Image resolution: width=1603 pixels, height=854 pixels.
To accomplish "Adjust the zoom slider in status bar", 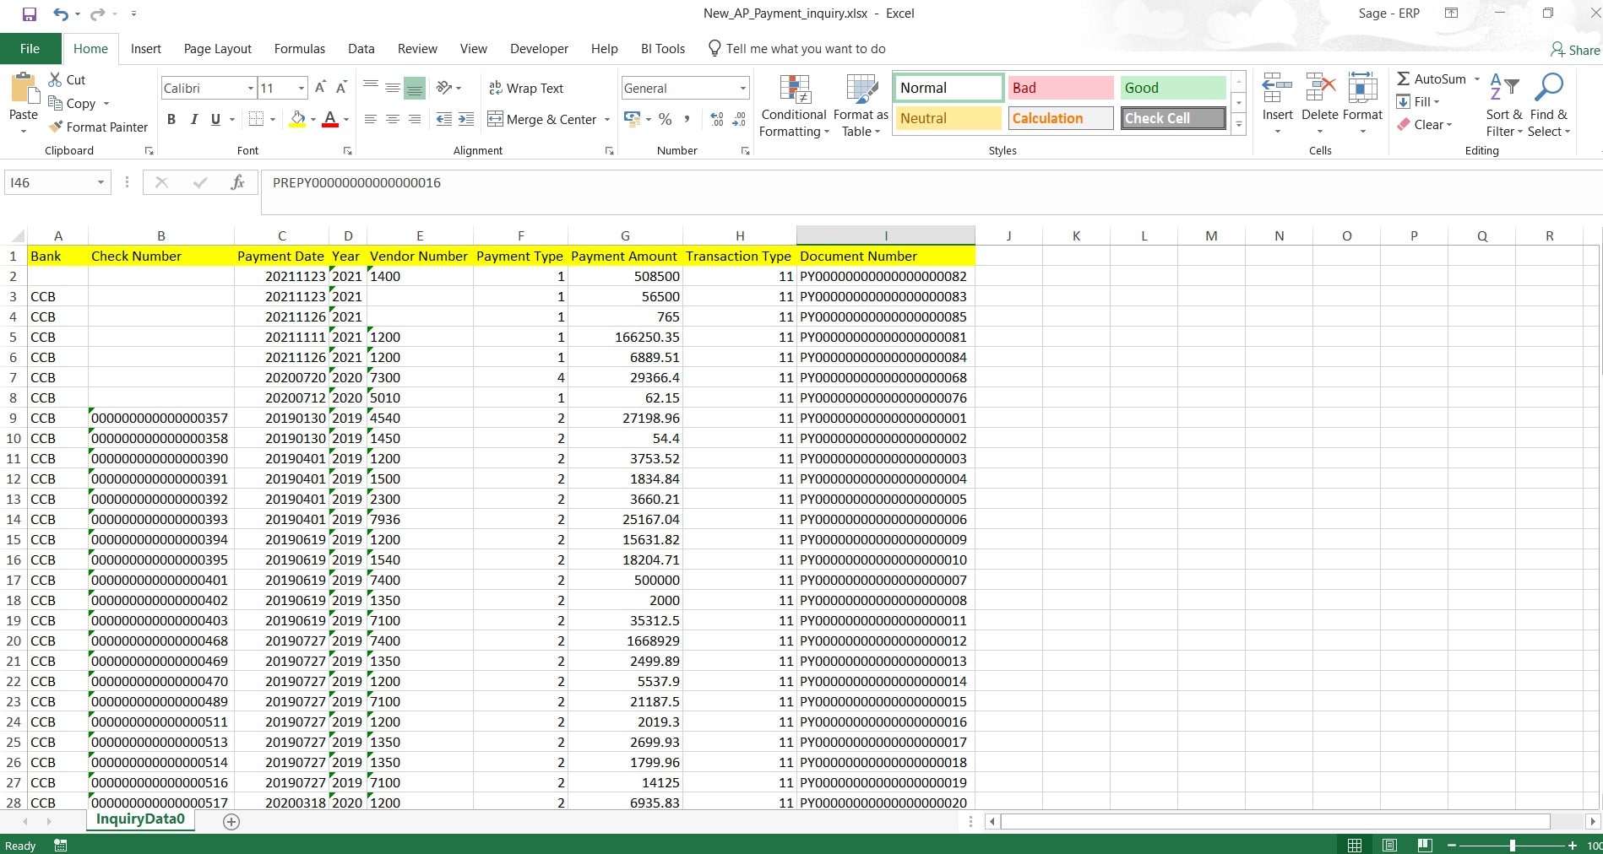I will (1512, 845).
